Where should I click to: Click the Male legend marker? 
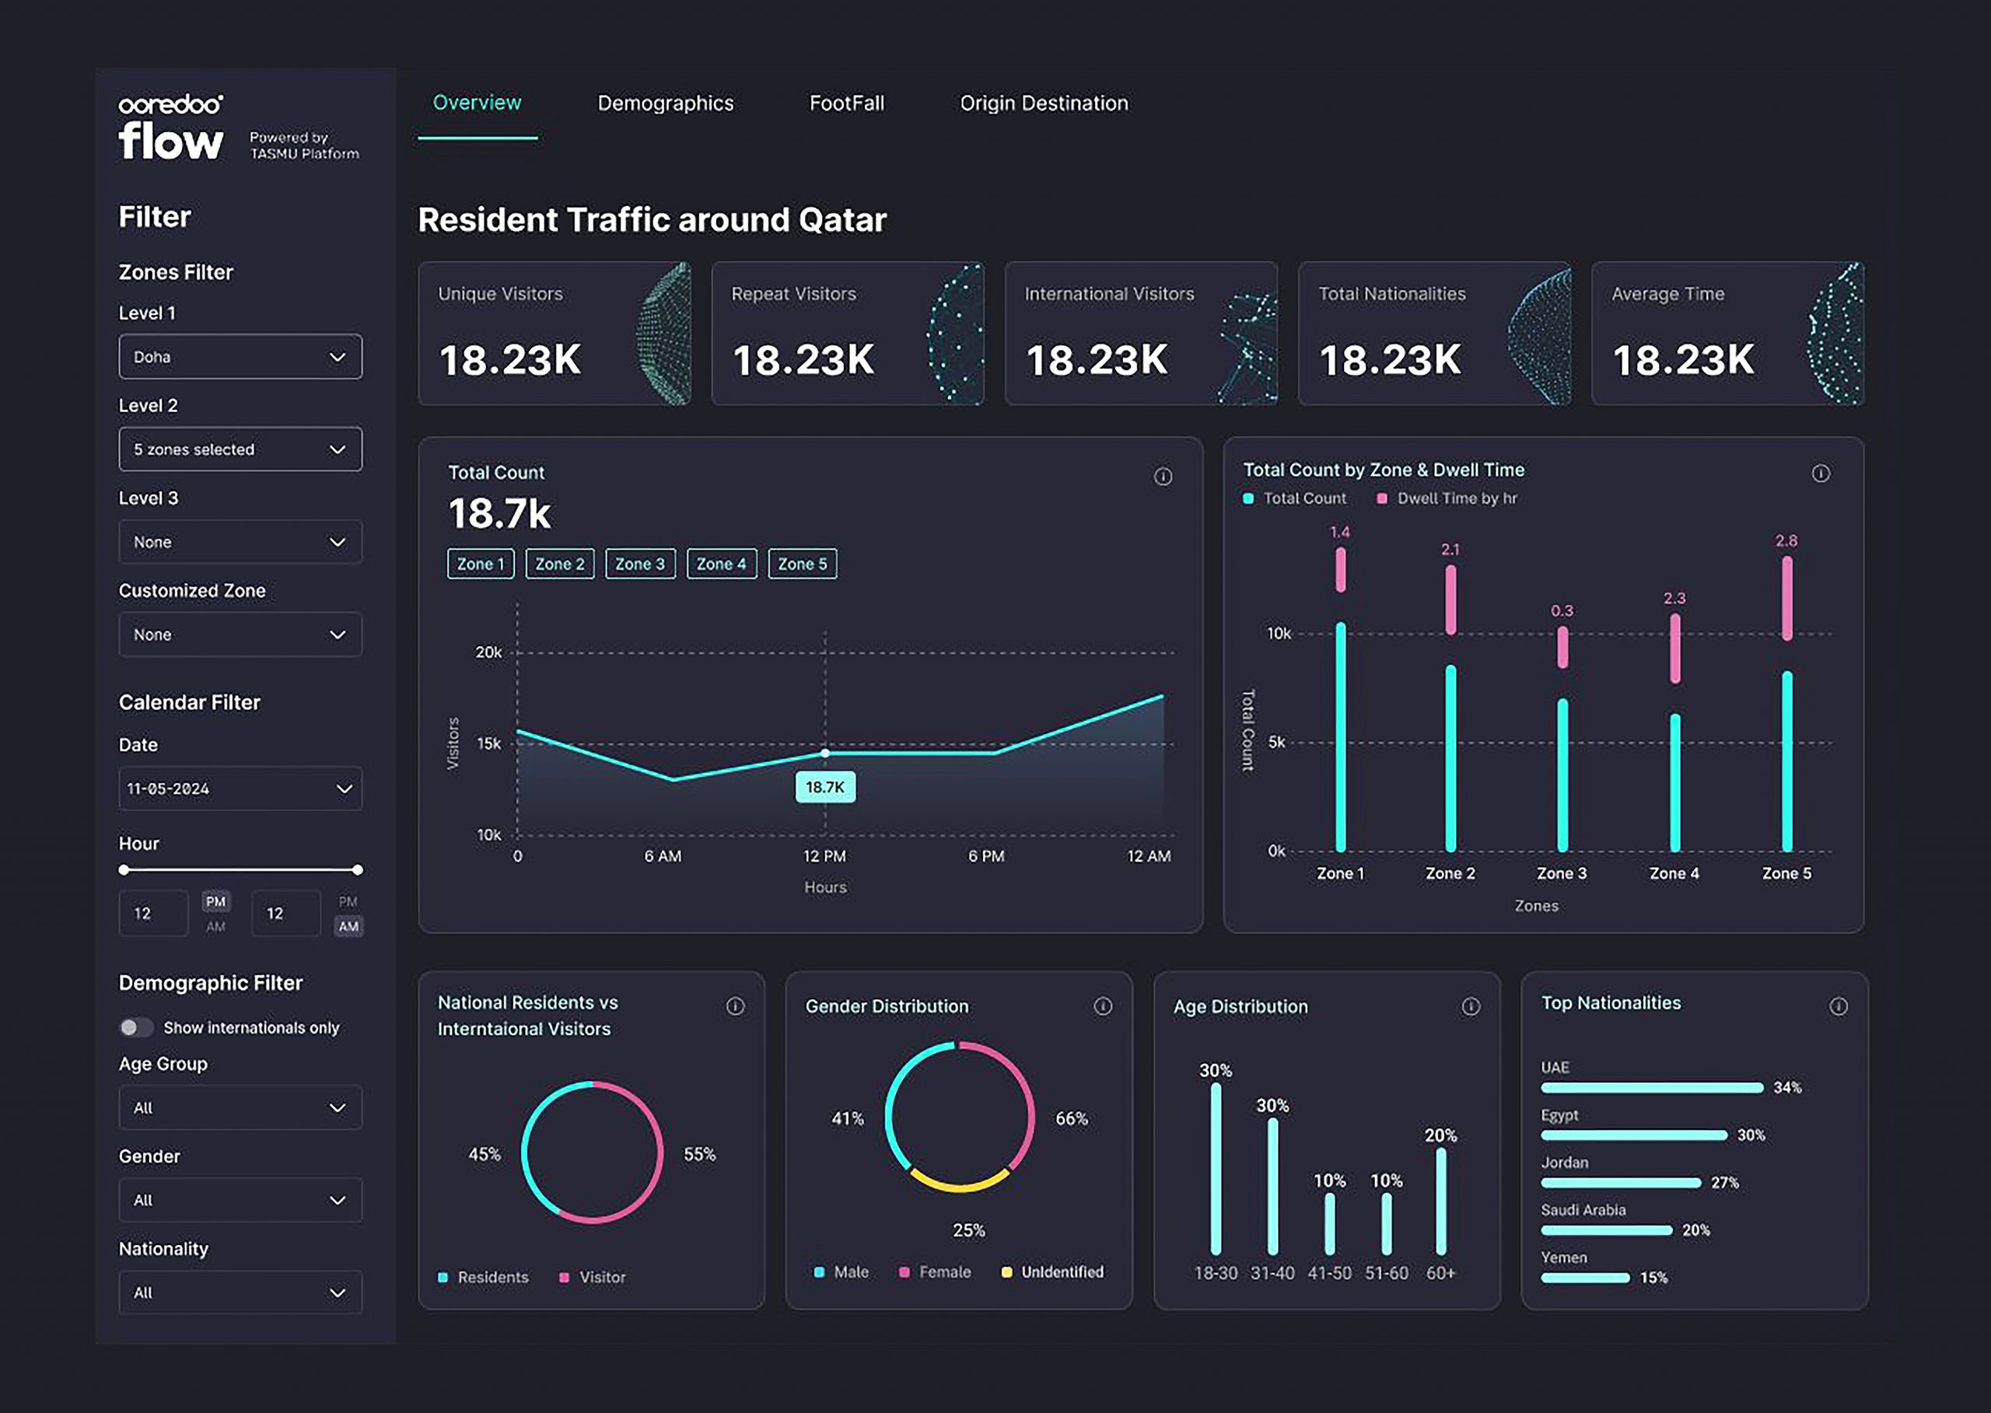pos(819,1272)
